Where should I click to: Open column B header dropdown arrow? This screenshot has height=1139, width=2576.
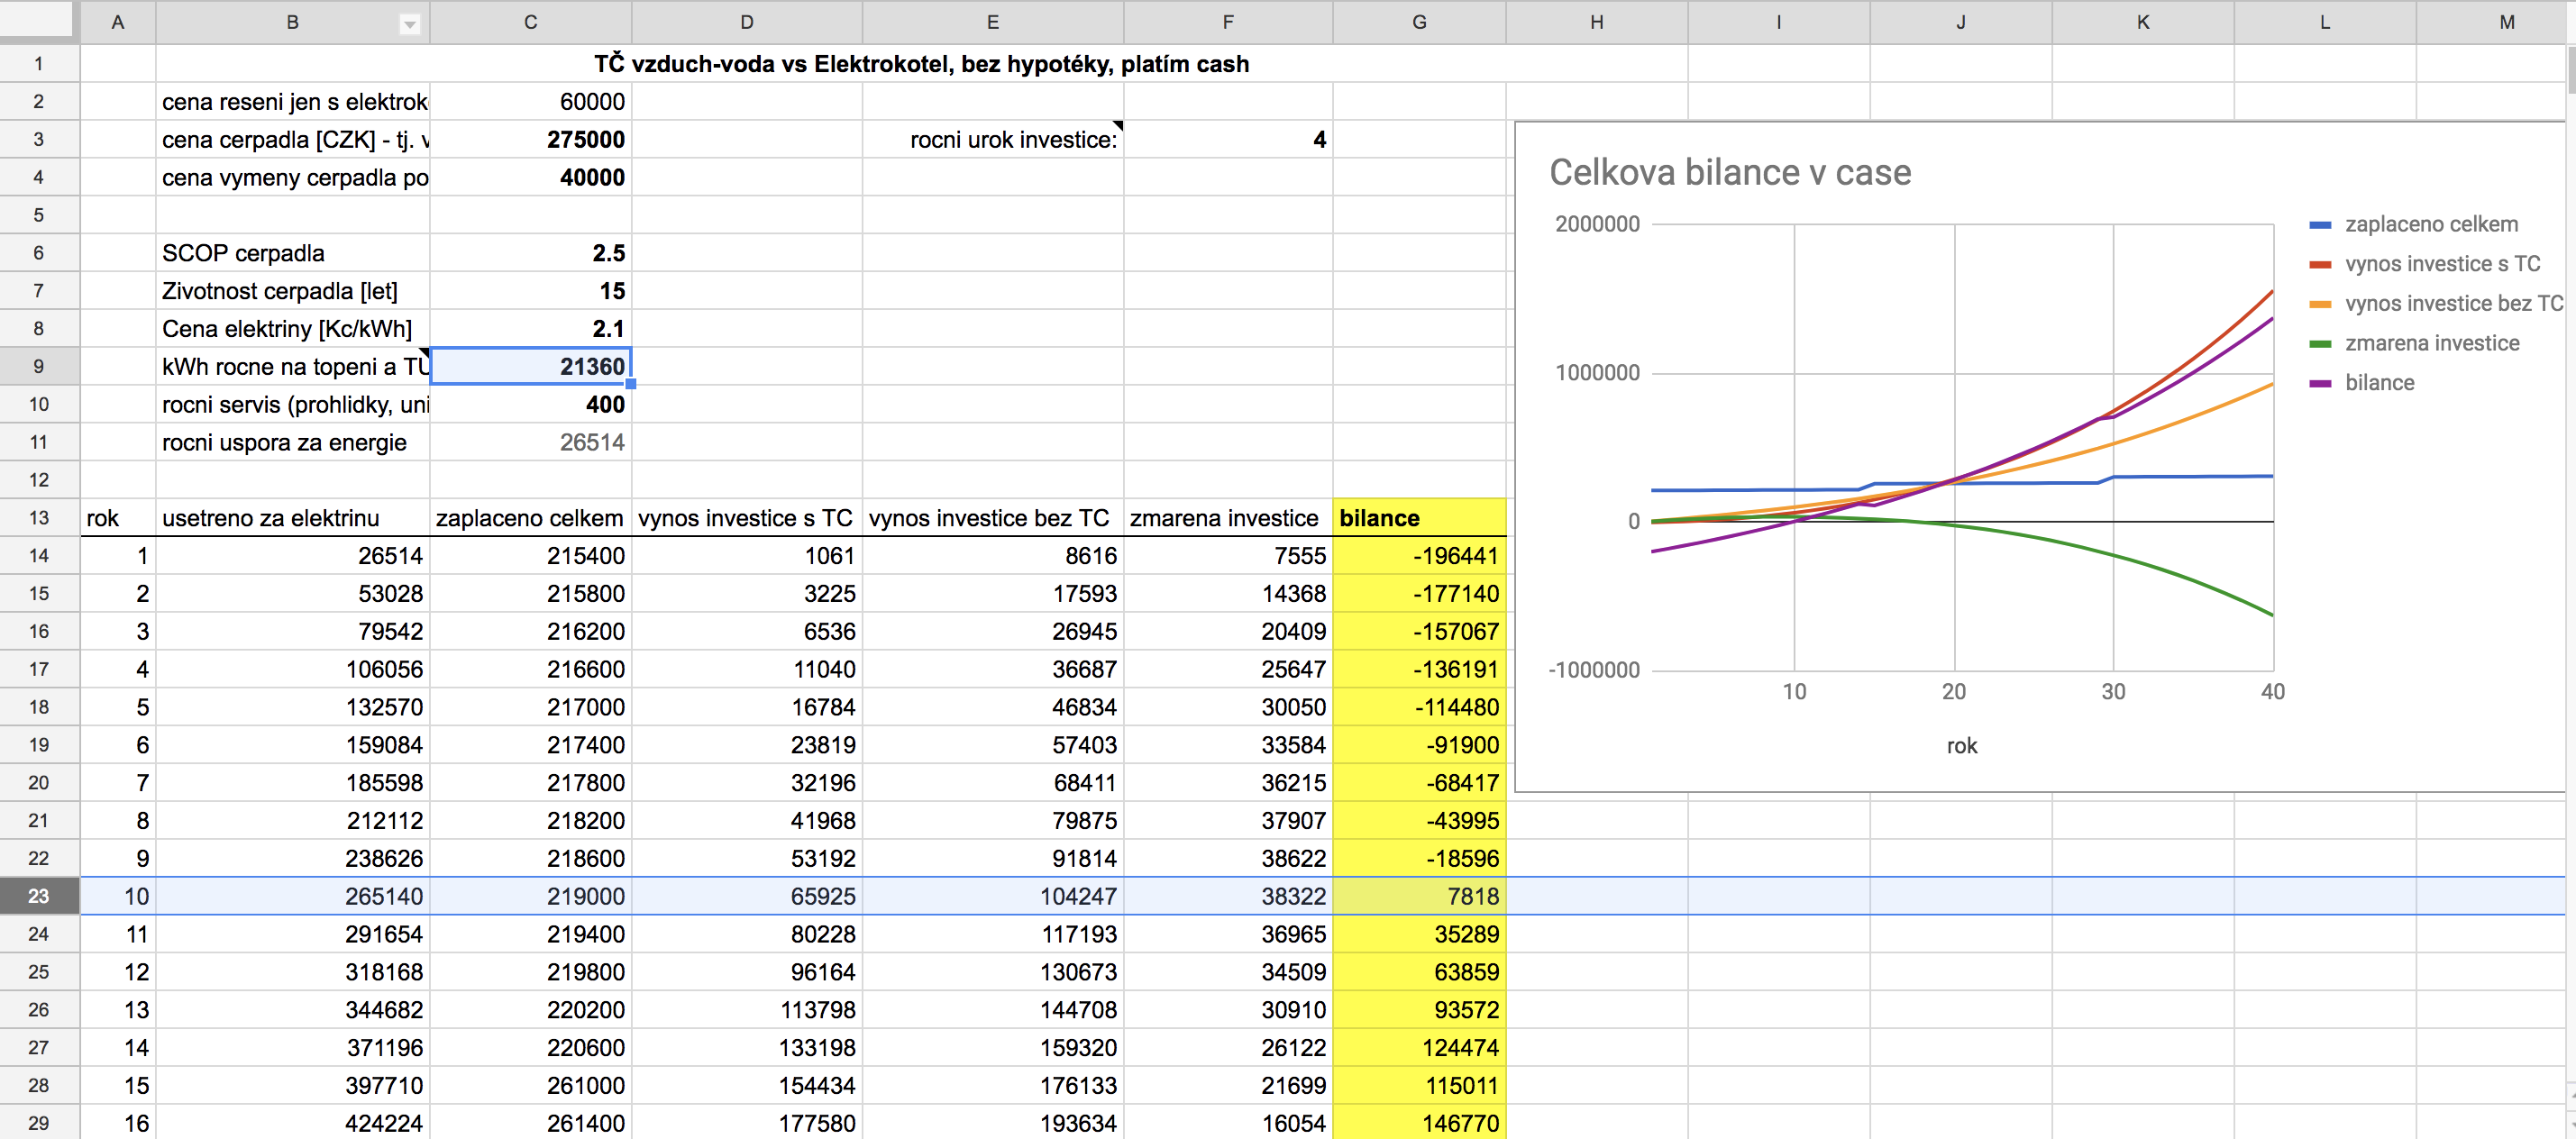[409, 25]
